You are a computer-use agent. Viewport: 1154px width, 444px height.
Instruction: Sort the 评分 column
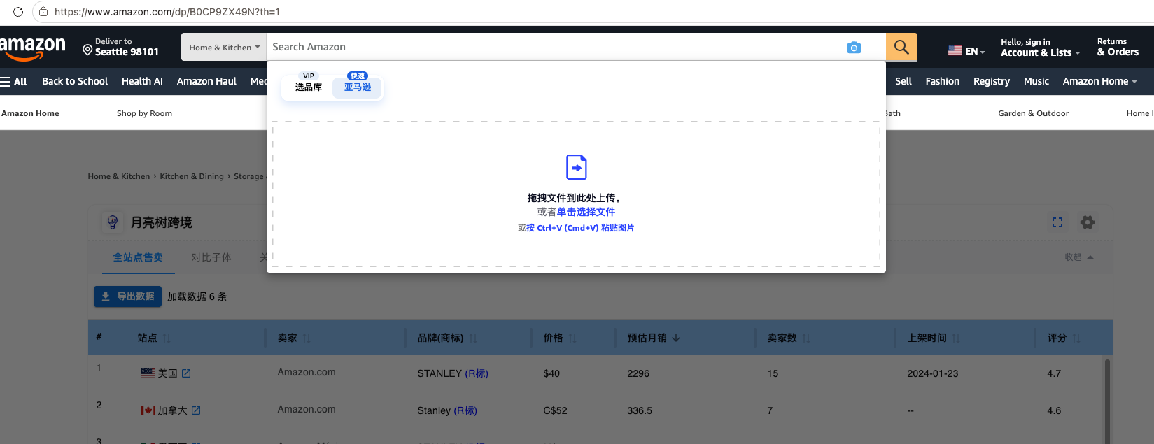(x=1076, y=338)
